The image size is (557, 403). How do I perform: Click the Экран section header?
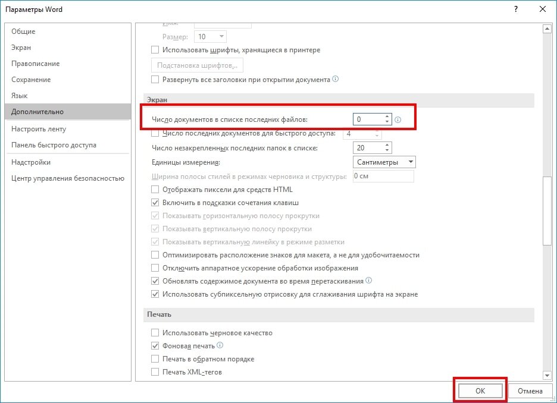click(x=339, y=100)
